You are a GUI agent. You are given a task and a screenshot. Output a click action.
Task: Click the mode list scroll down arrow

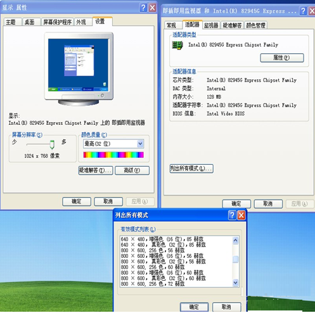[236, 283]
